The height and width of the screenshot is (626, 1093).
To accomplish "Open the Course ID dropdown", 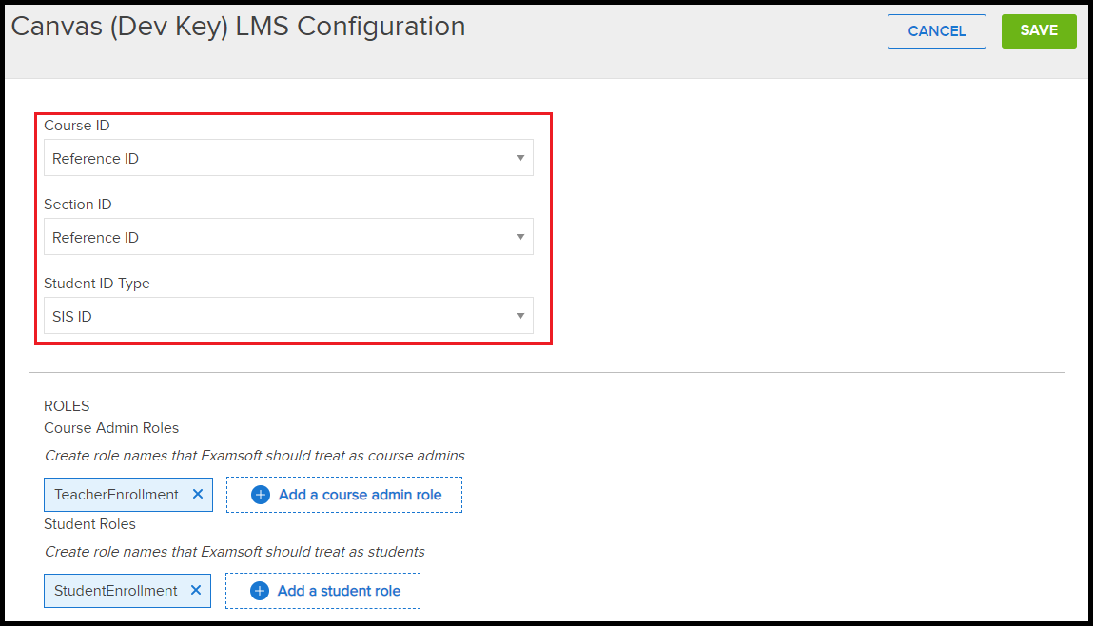I will 285,157.
